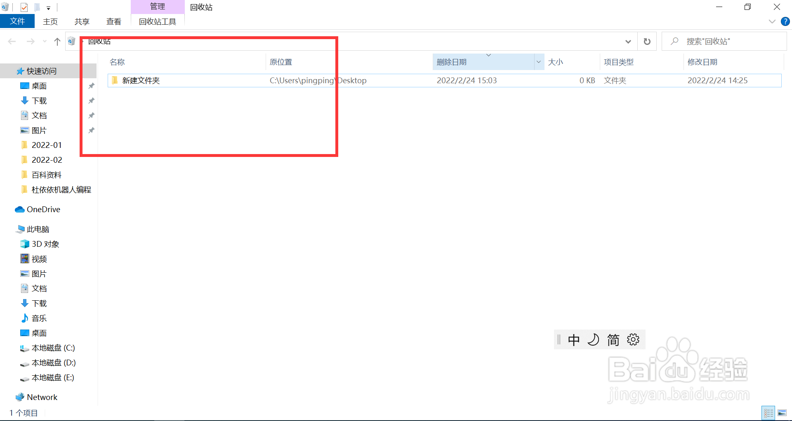Open IME settings gear icon
Screen dimensions: 792x421
pyautogui.click(x=633, y=340)
